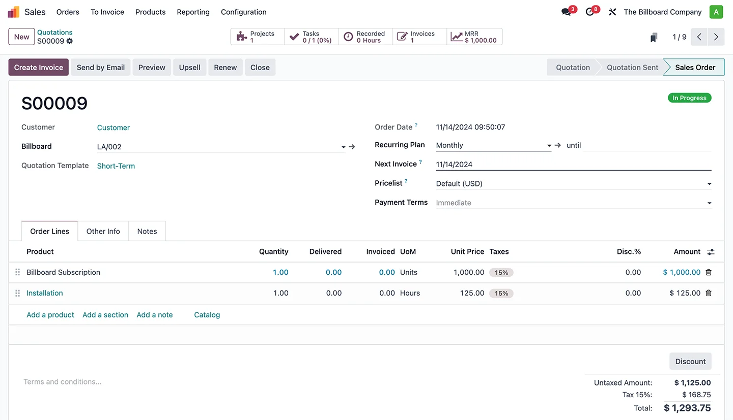Open column settings adjust icon
The image size is (733, 420).
click(711, 252)
